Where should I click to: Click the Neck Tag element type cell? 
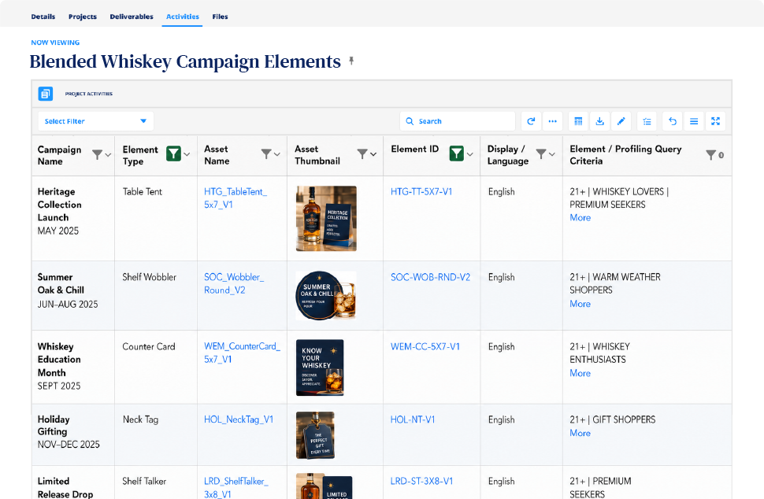(x=140, y=420)
